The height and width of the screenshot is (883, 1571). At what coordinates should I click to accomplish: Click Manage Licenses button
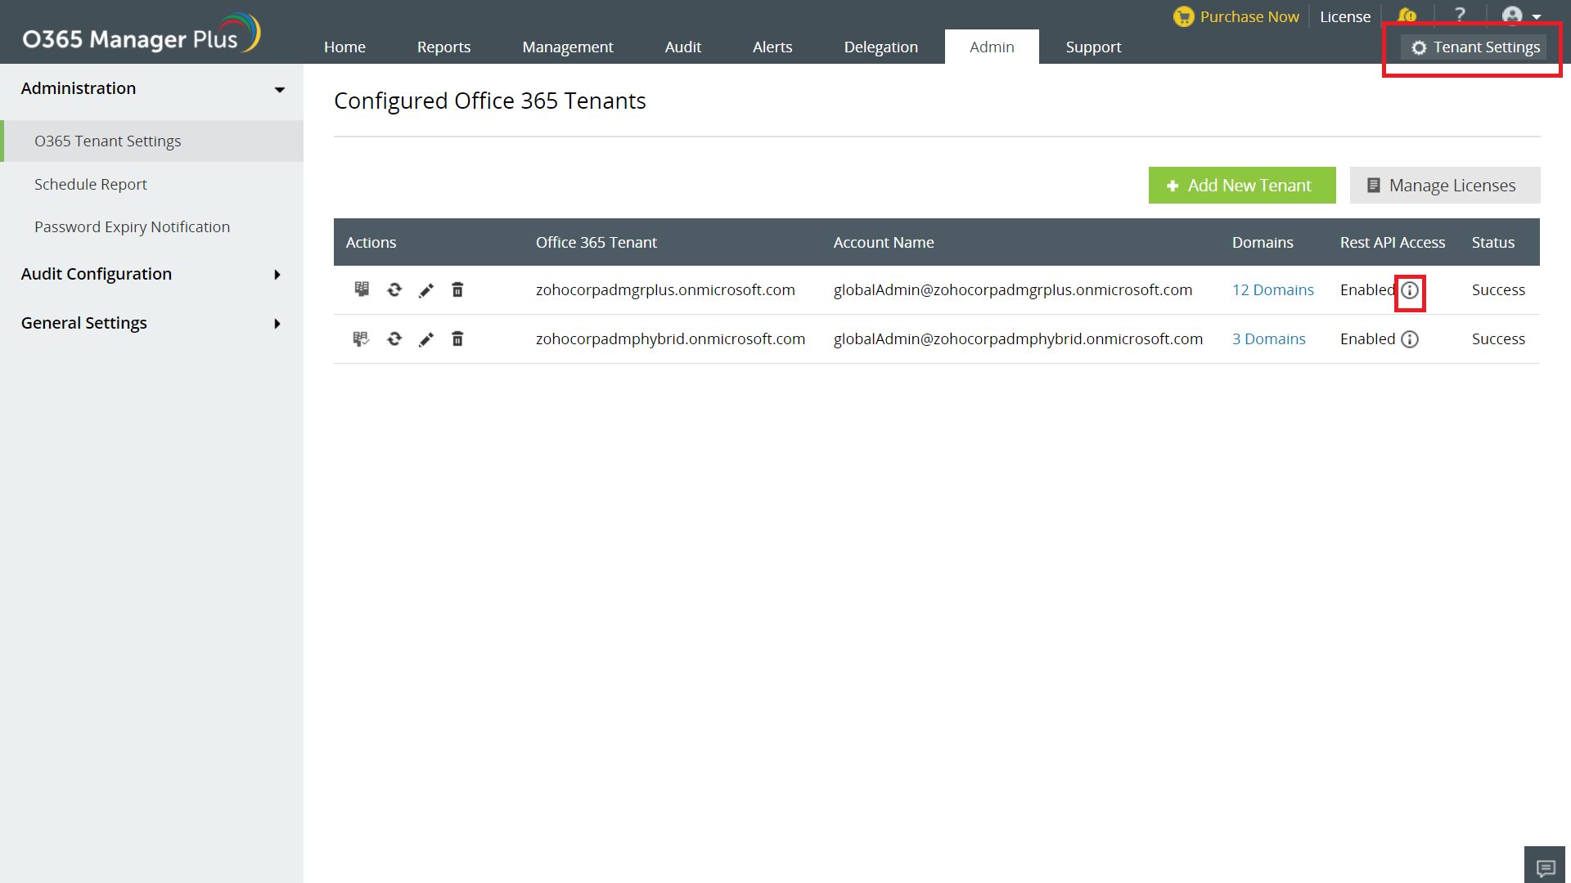1444,186
